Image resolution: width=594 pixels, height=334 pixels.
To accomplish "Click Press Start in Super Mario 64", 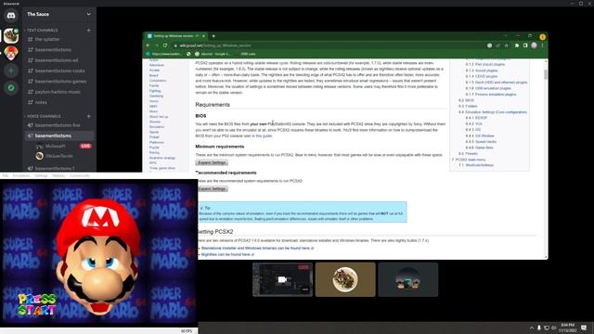I will pyautogui.click(x=37, y=304).
